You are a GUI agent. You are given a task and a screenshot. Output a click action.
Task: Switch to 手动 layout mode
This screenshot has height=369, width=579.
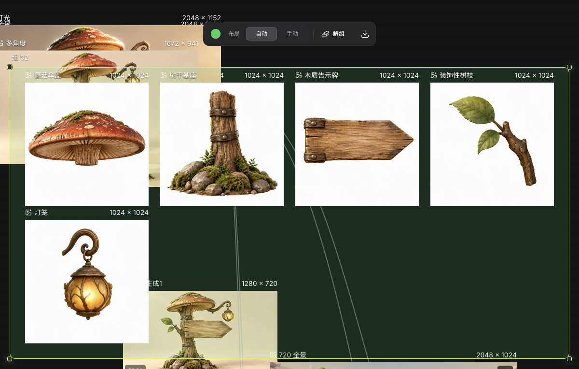(292, 34)
